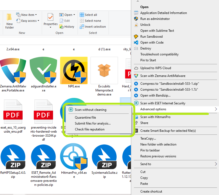Image resolution: width=219 pixels, height=195 pixels.
Task: Choose Run Sandboxed
Action: point(175,37)
